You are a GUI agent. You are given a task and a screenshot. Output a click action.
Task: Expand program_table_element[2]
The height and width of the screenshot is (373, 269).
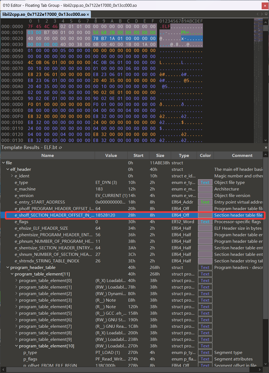click(x=16, y=293)
